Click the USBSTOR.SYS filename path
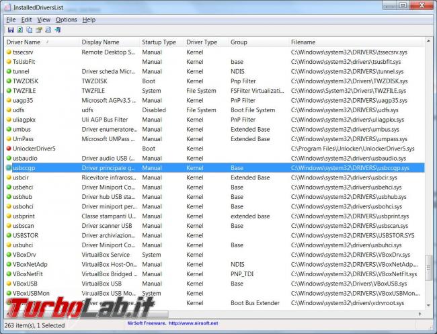The width and height of the screenshot is (437, 334). (352, 235)
